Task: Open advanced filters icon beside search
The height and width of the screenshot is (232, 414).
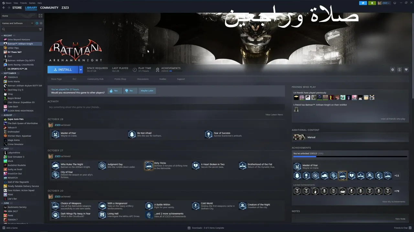Action: pyautogui.click(x=40, y=29)
